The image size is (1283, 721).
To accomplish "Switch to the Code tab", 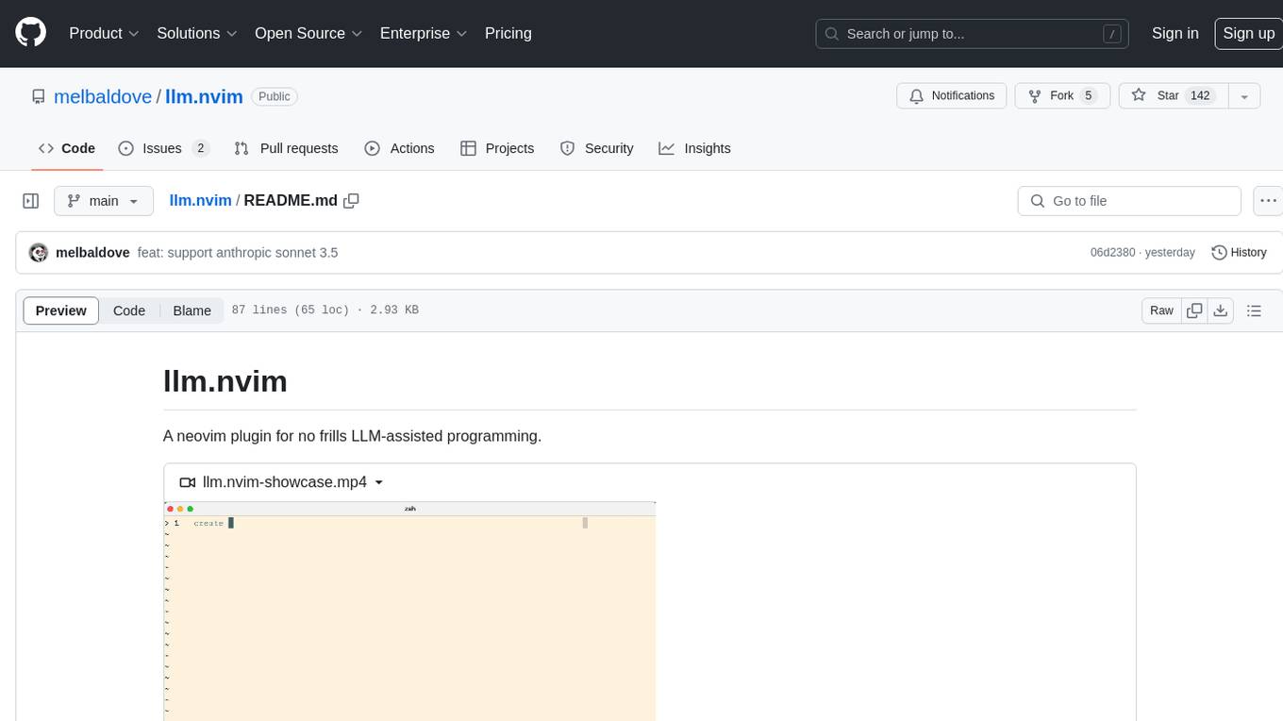I will point(67,148).
